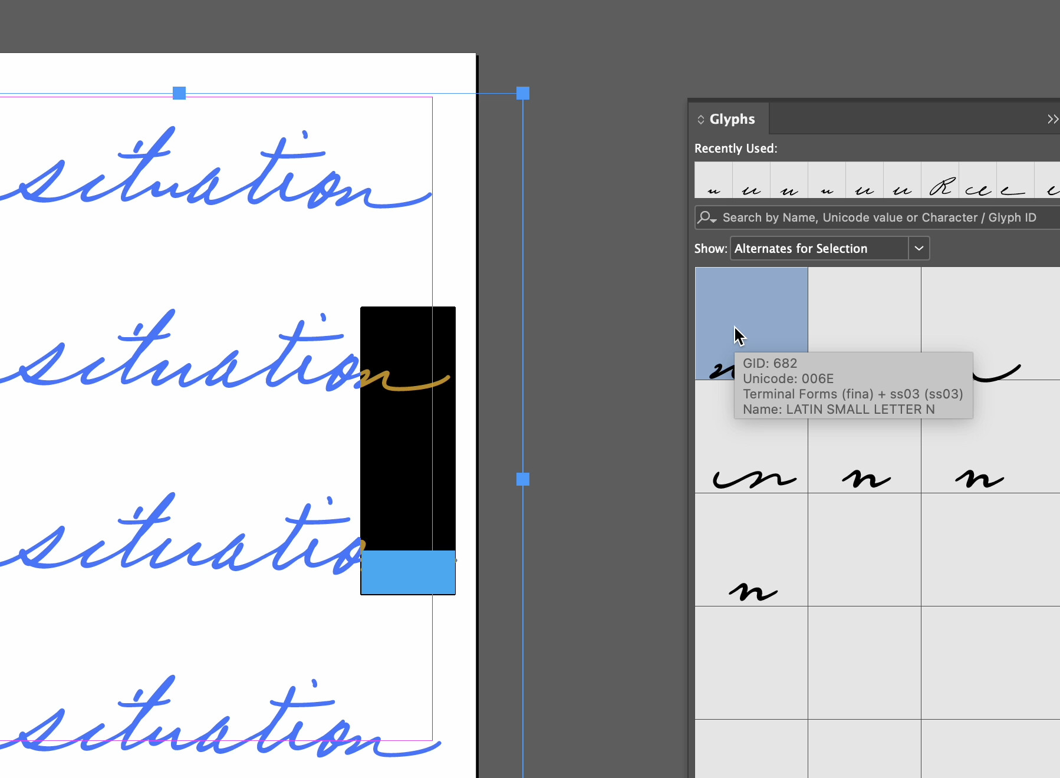
Task: Pick the capital R recently used glyph
Action: [940, 181]
